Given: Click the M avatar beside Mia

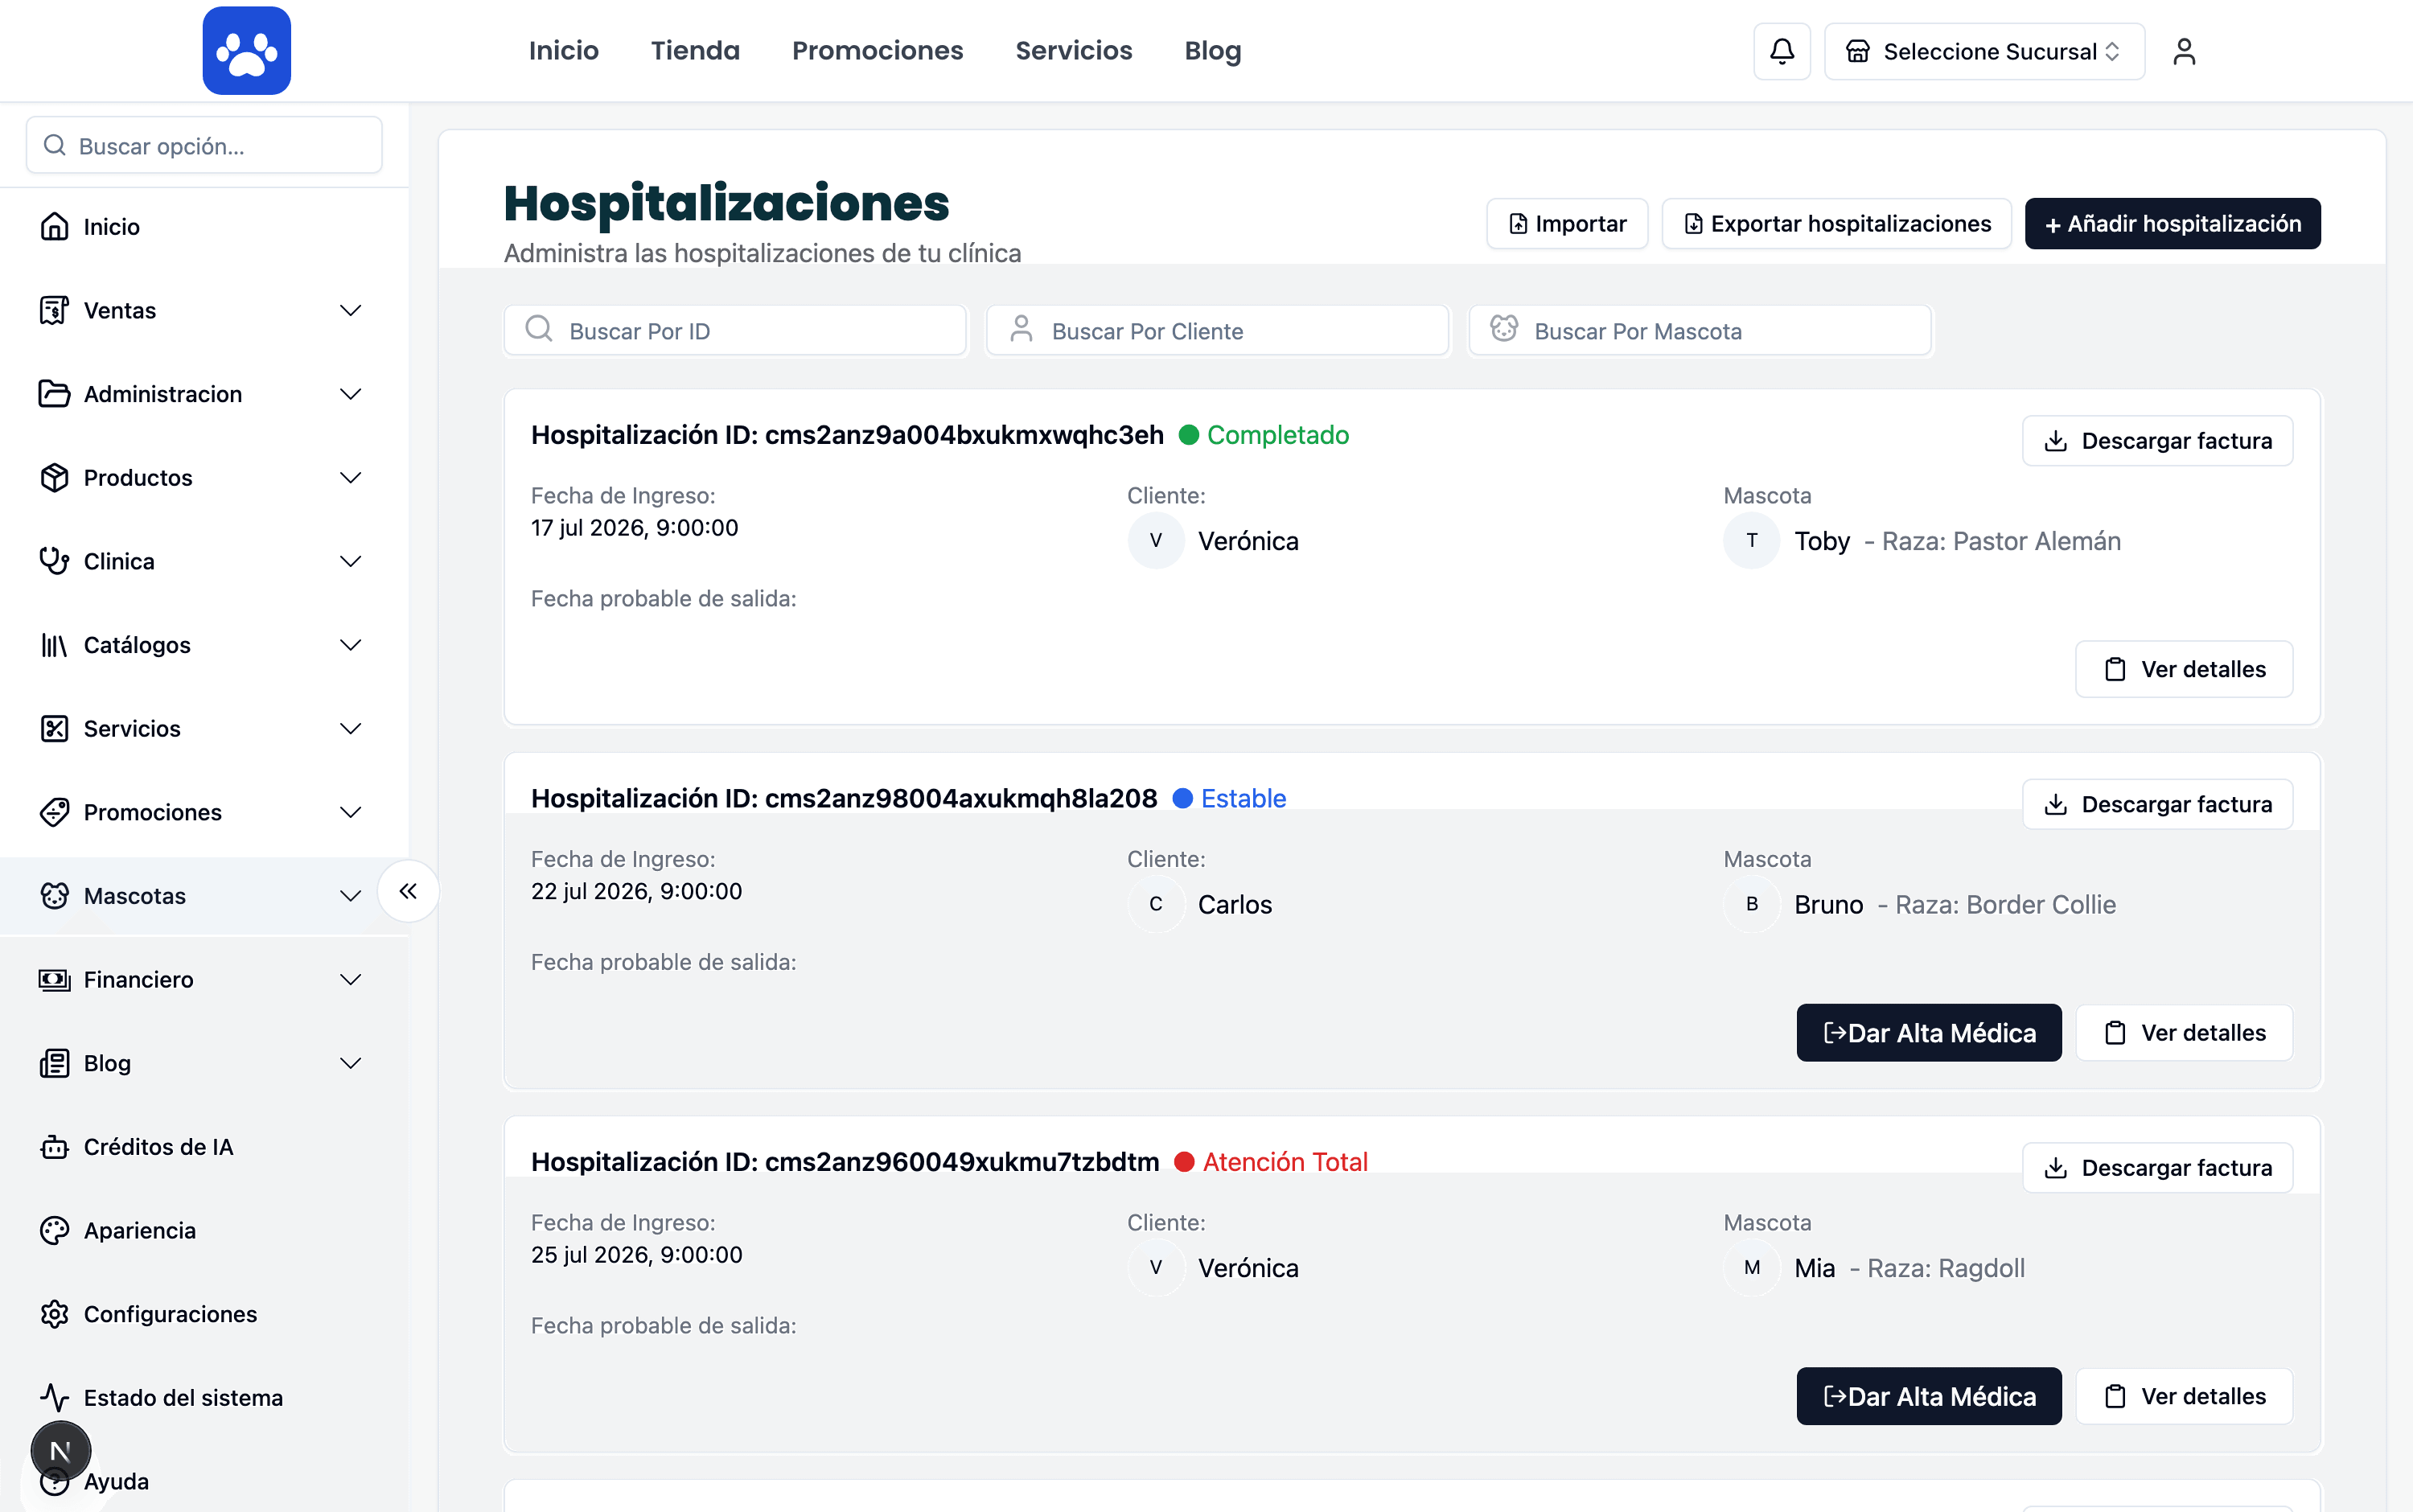Looking at the screenshot, I should point(1751,1268).
